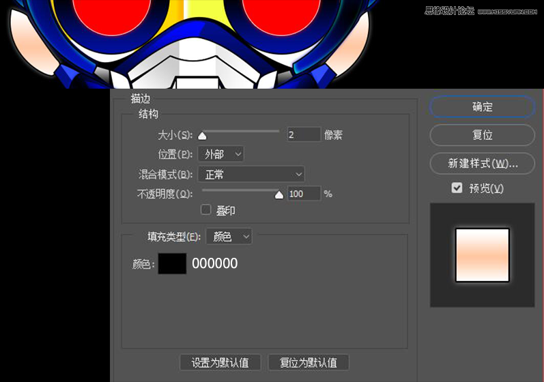Toggle the 预览(V) checkbox
The image size is (544, 382).
(x=457, y=188)
